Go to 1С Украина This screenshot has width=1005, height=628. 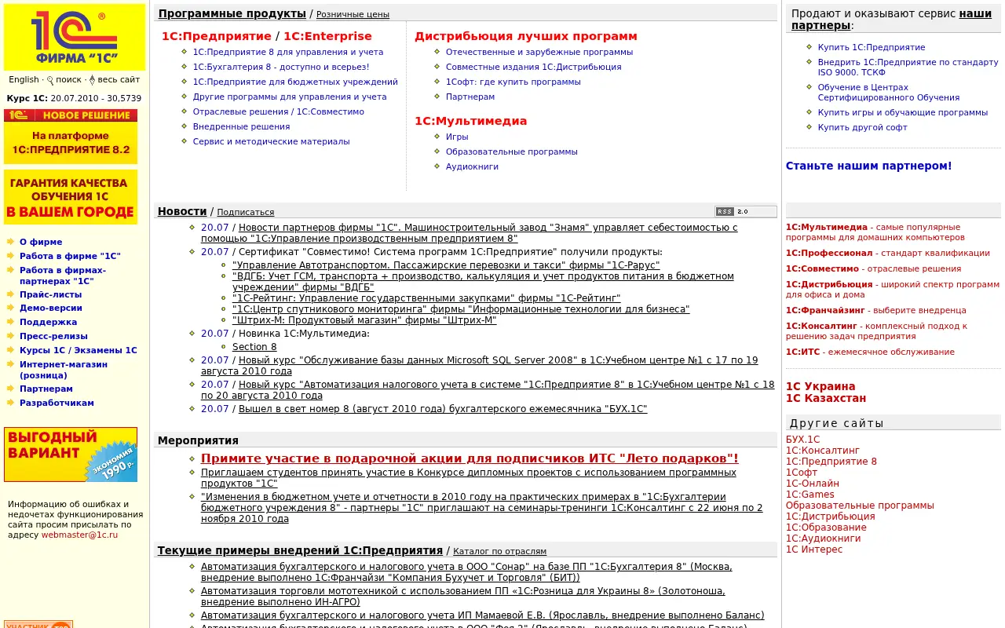[820, 386]
